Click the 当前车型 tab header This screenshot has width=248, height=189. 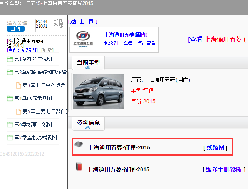[88, 62]
